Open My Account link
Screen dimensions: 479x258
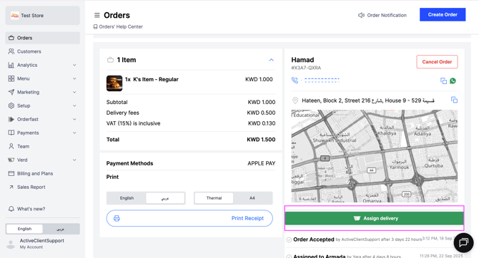(x=31, y=247)
